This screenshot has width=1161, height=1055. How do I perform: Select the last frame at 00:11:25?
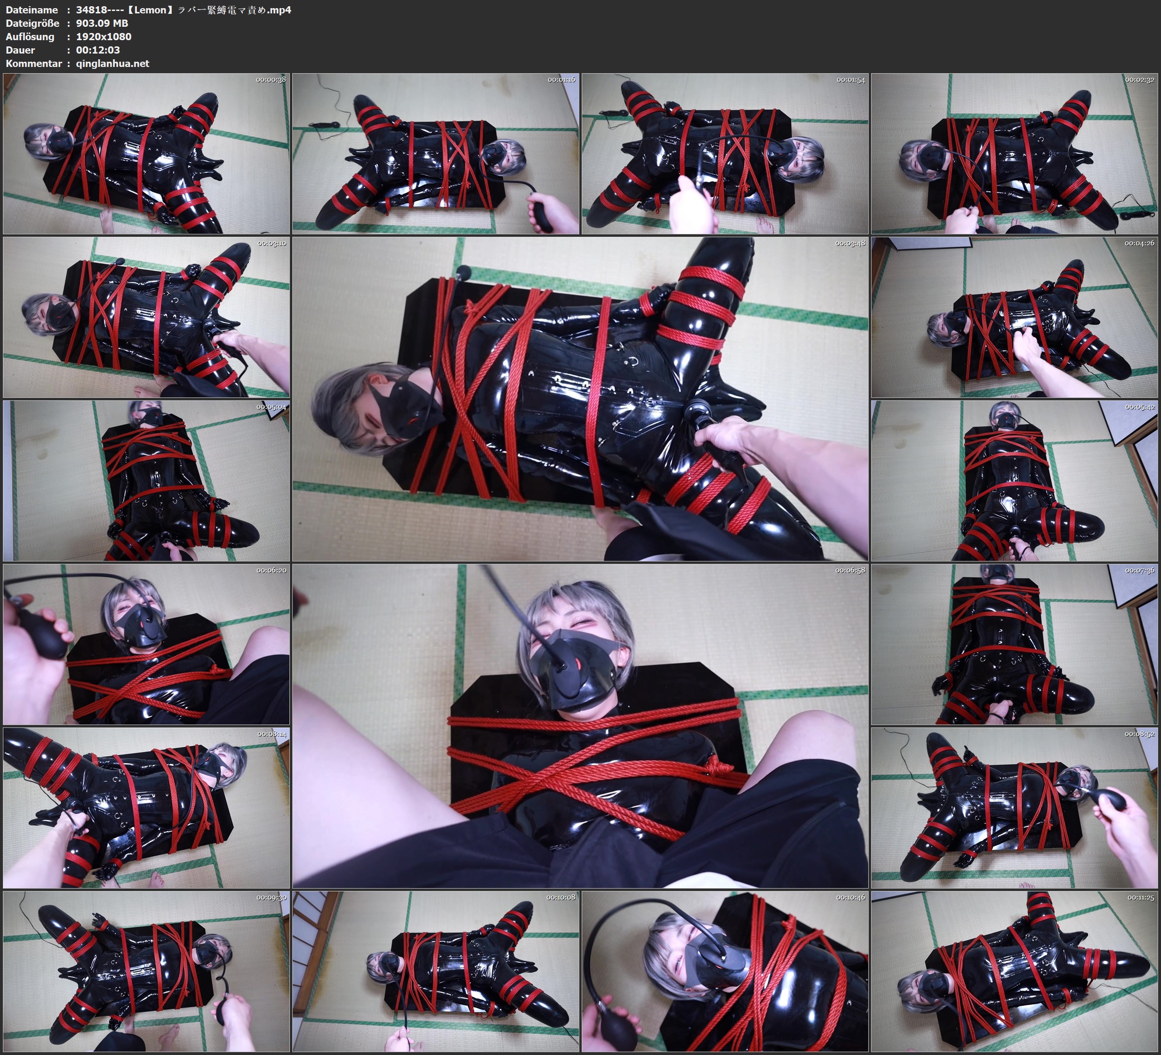point(1014,971)
